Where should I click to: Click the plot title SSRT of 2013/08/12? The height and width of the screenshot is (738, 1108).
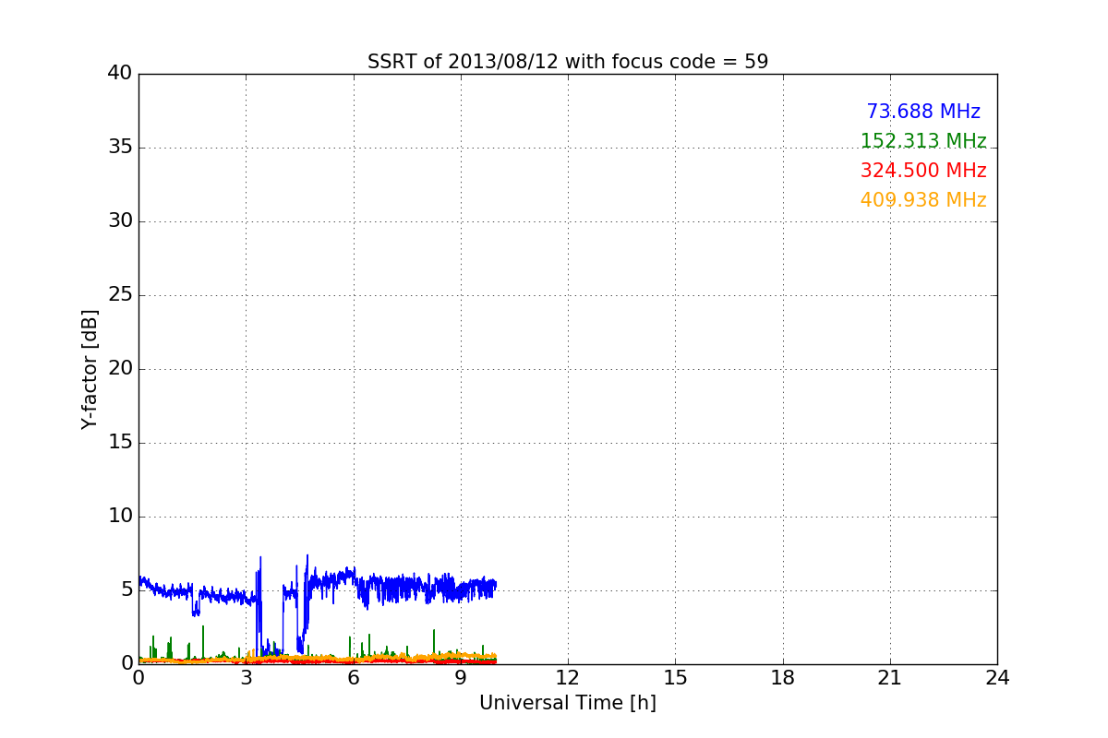[568, 62]
